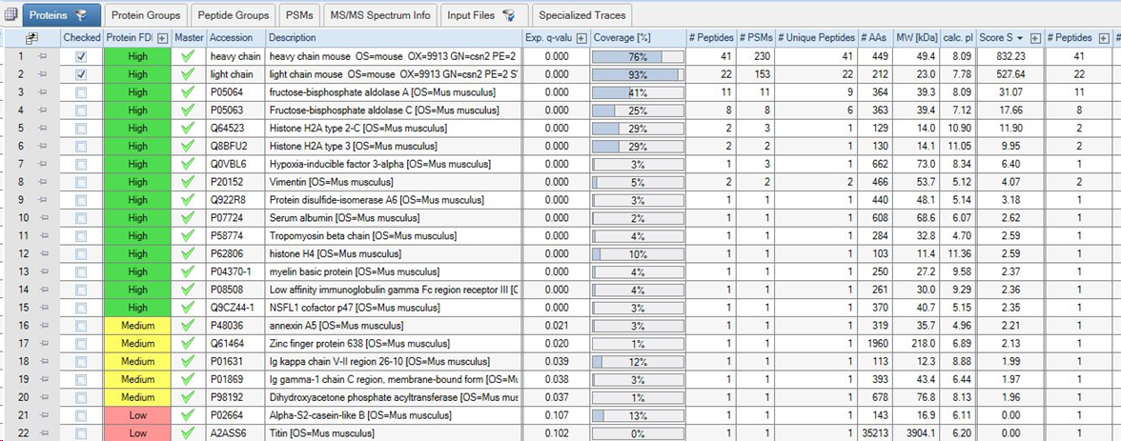Click the 93% coverage bar for light chain
This screenshot has height=441, width=1121.
638,73
